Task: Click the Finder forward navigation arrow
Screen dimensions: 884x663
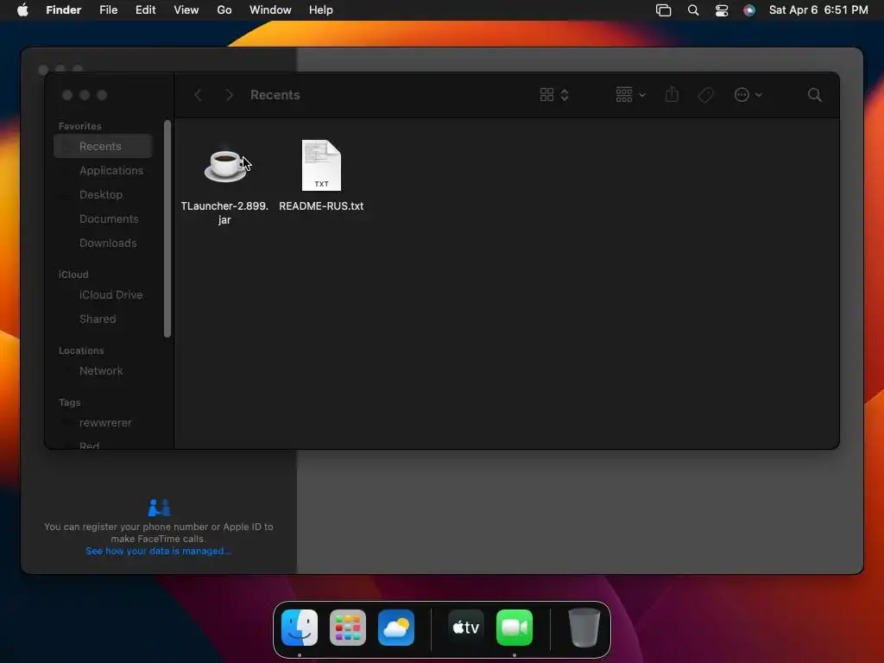Action: pos(229,95)
